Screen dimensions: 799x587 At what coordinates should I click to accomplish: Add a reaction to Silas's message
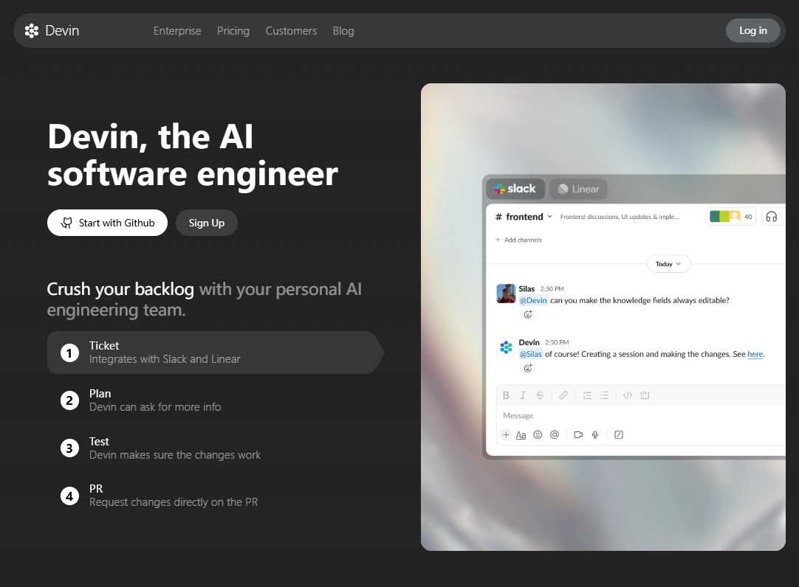point(527,315)
